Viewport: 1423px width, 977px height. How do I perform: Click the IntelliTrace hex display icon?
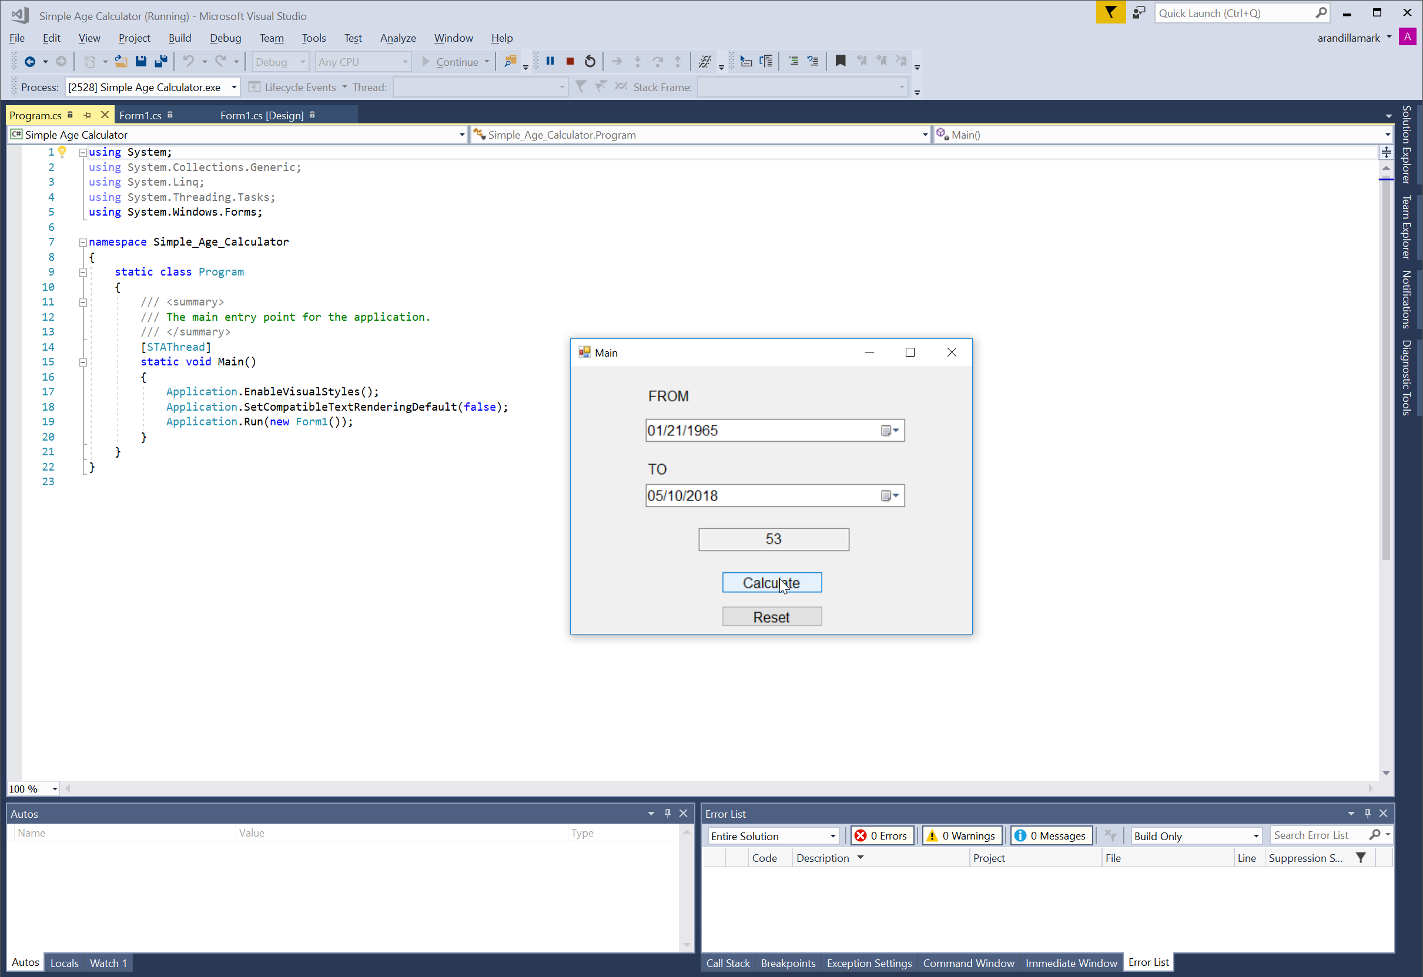coord(705,61)
